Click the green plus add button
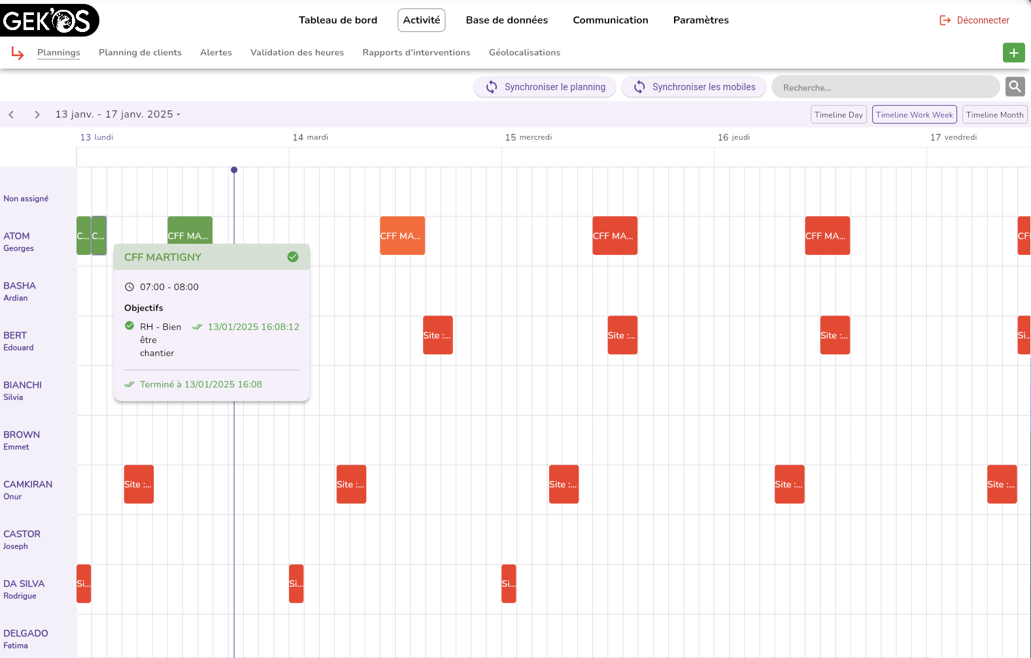Image resolution: width=1031 pixels, height=658 pixels. click(x=1013, y=53)
